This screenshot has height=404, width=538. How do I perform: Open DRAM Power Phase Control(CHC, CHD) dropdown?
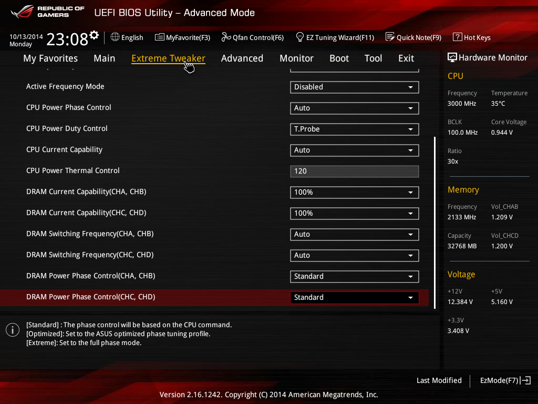355,298
